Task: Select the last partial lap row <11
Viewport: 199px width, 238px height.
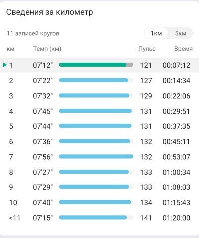Action: [x=99, y=218]
